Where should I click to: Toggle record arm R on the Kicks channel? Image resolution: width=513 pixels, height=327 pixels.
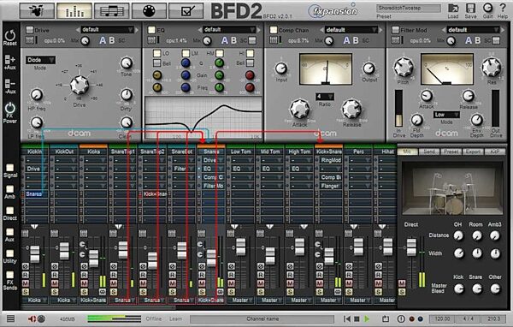click(84, 275)
